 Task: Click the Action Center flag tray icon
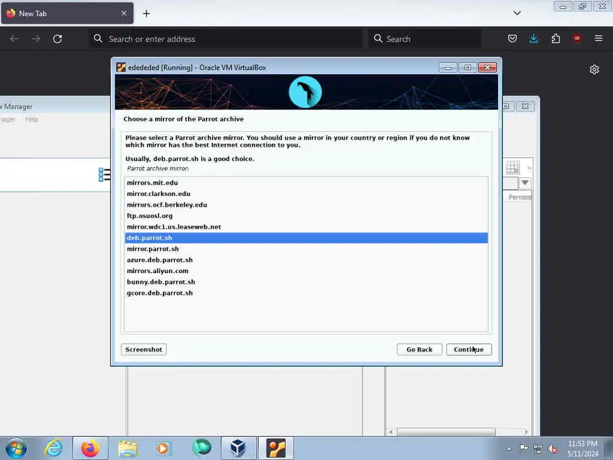(x=523, y=449)
